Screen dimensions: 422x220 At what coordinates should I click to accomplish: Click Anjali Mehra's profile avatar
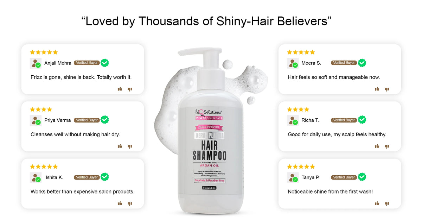pos(36,63)
